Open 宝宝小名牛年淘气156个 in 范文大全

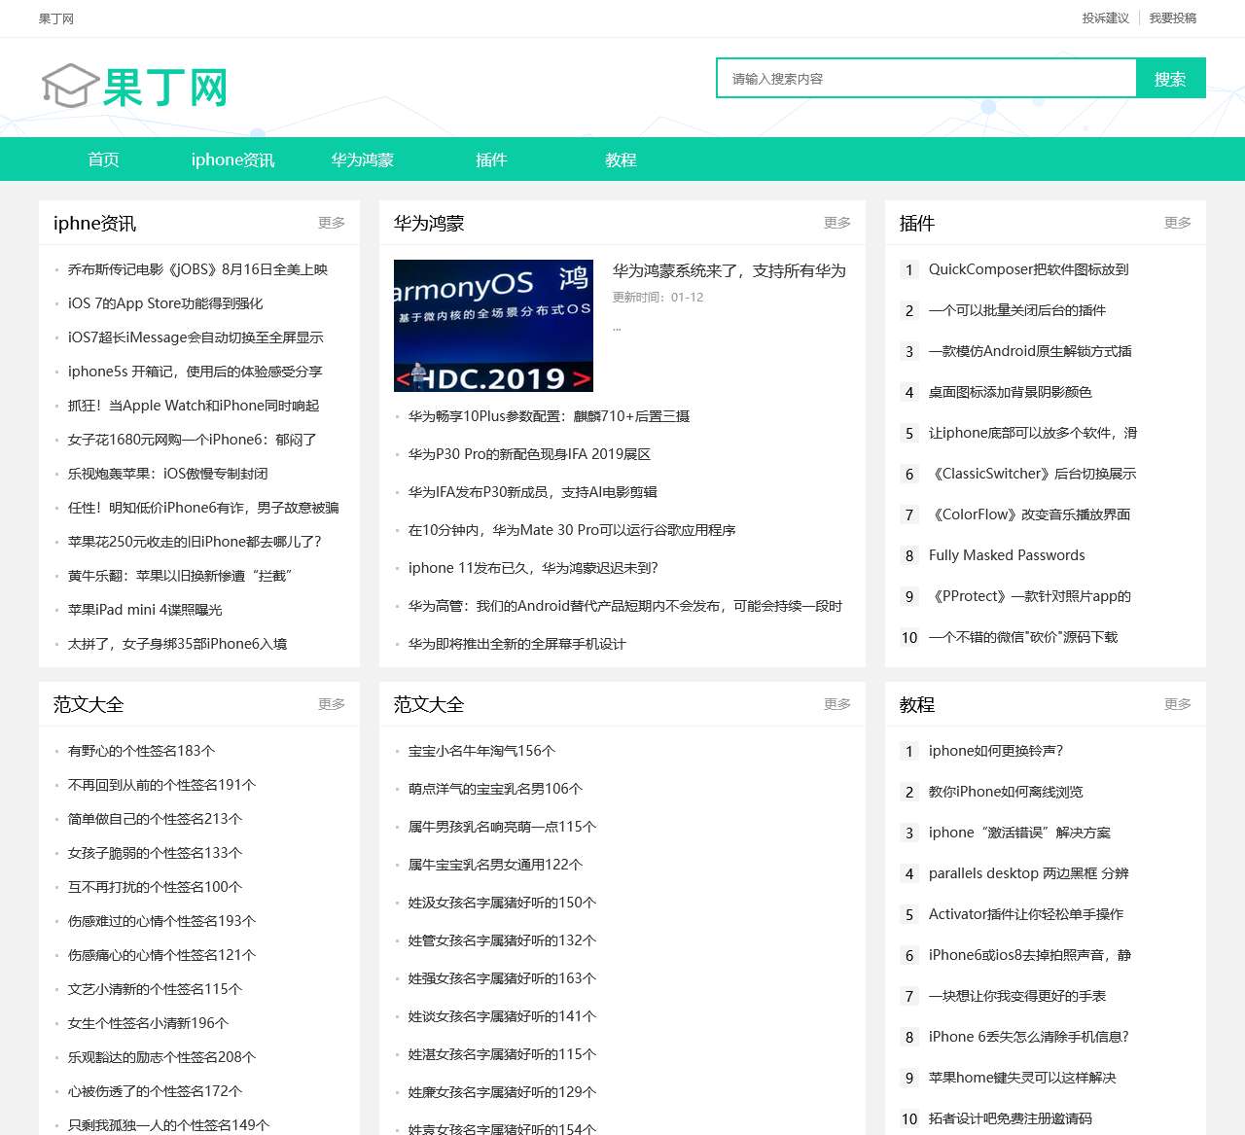click(x=481, y=751)
